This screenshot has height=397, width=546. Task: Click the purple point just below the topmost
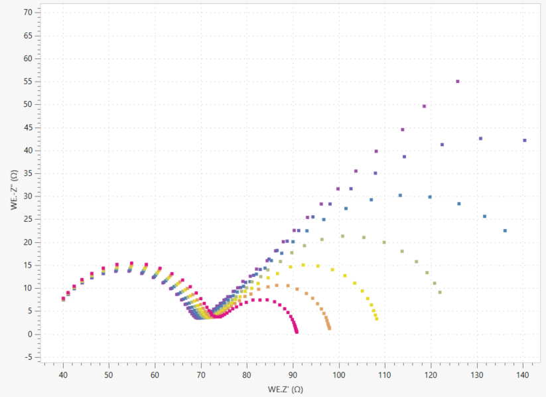tap(425, 106)
